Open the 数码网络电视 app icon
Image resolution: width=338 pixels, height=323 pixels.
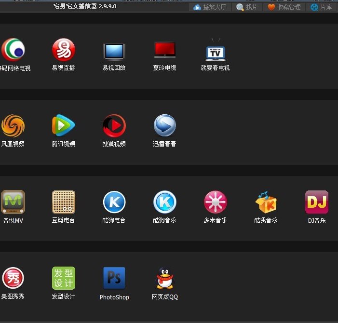point(13,50)
